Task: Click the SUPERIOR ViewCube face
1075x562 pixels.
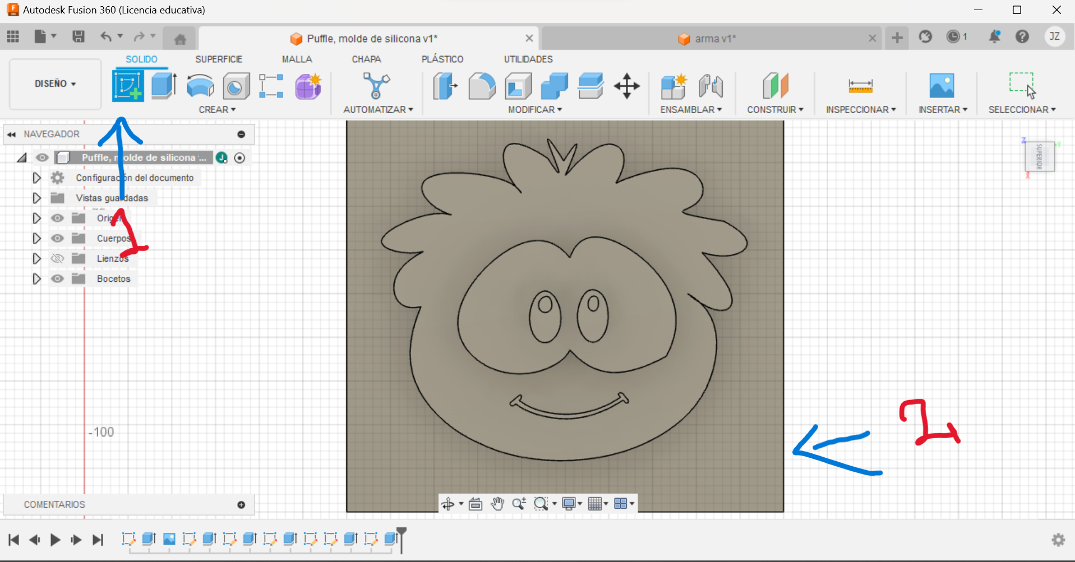Action: [x=1039, y=157]
